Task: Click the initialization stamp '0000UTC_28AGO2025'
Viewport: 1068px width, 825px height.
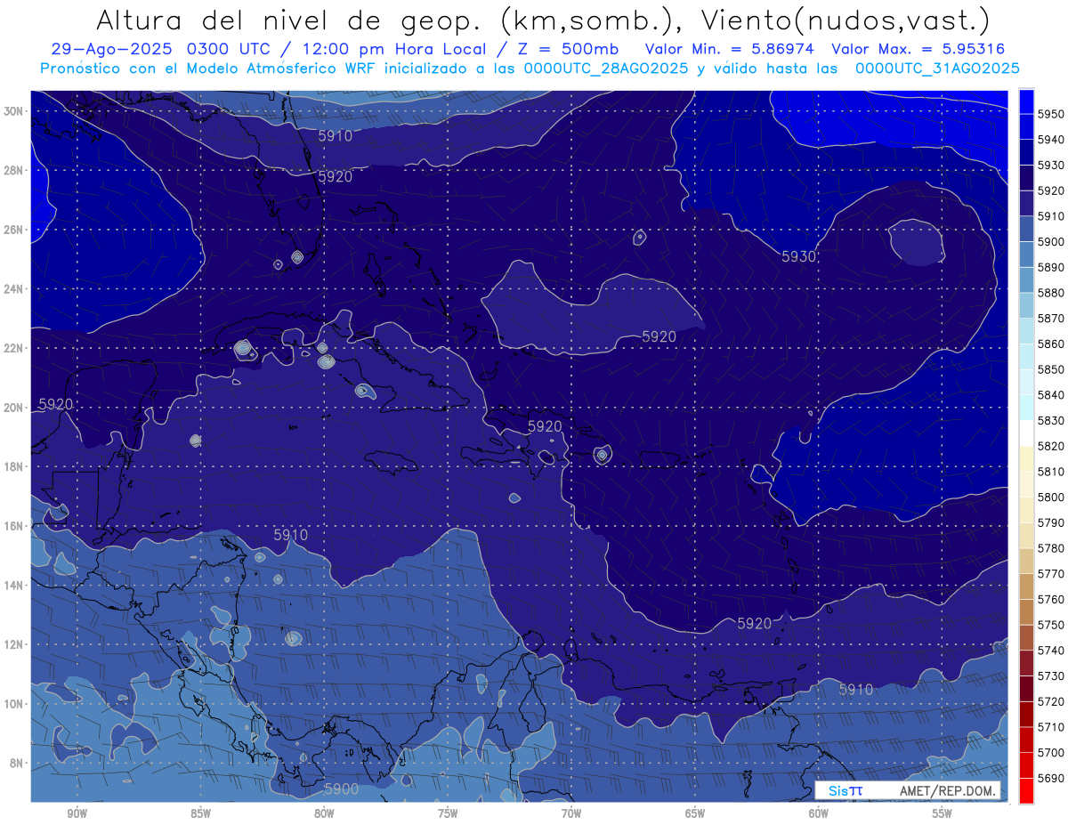Action: (606, 68)
